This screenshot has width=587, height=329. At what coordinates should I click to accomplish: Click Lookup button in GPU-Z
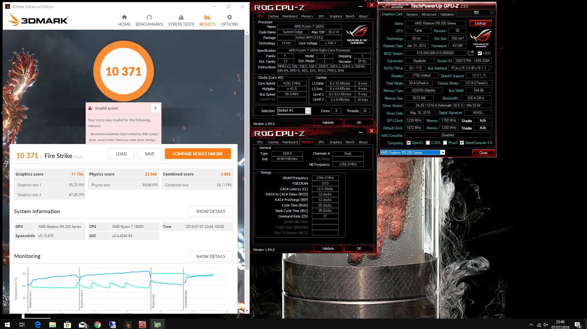pos(480,23)
